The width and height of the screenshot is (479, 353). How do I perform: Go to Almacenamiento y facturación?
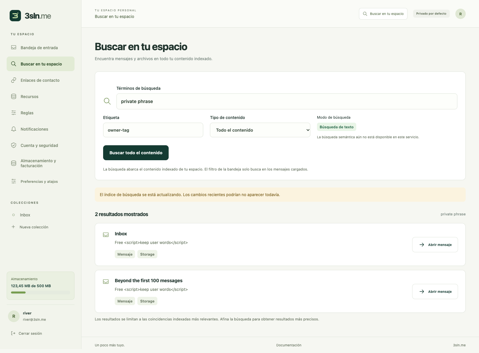pyautogui.click(x=41, y=163)
